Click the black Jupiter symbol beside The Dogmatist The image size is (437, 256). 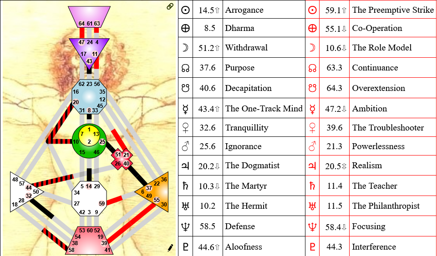[185, 166]
